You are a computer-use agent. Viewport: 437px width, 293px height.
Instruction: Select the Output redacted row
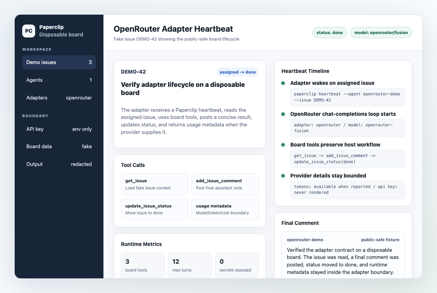59,164
